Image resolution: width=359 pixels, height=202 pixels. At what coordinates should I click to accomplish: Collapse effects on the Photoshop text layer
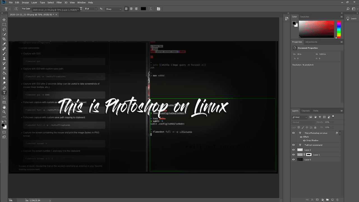(x=340, y=133)
